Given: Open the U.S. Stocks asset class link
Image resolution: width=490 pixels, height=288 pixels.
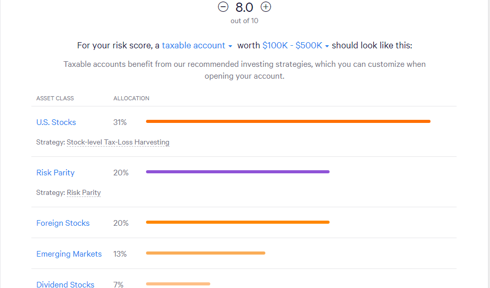Looking at the screenshot, I should click(x=56, y=122).
